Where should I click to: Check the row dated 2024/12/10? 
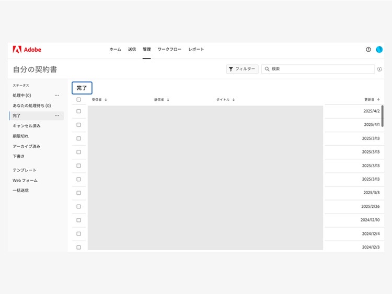point(79,220)
